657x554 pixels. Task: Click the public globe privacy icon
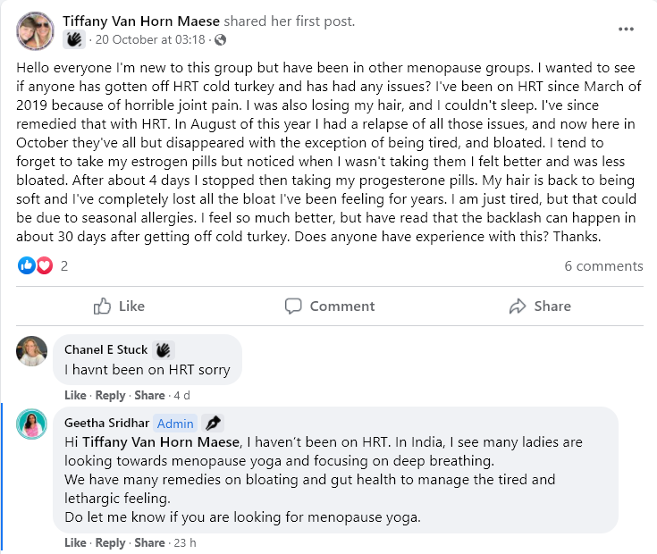point(220,39)
